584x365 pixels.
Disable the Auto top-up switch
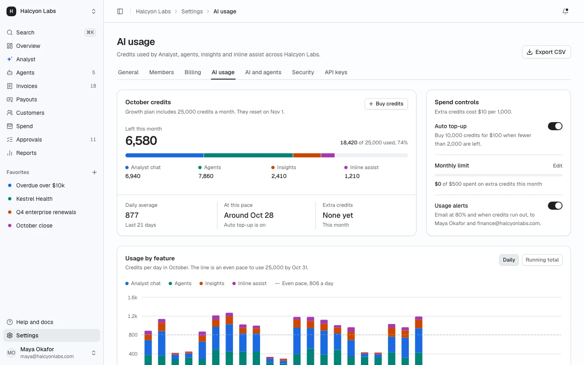pos(555,126)
